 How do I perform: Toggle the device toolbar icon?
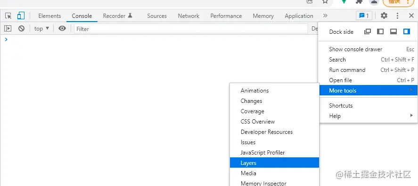coord(21,16)
